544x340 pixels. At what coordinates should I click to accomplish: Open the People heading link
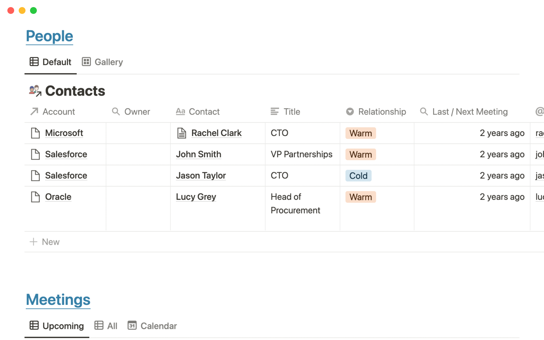pos(50,36)
